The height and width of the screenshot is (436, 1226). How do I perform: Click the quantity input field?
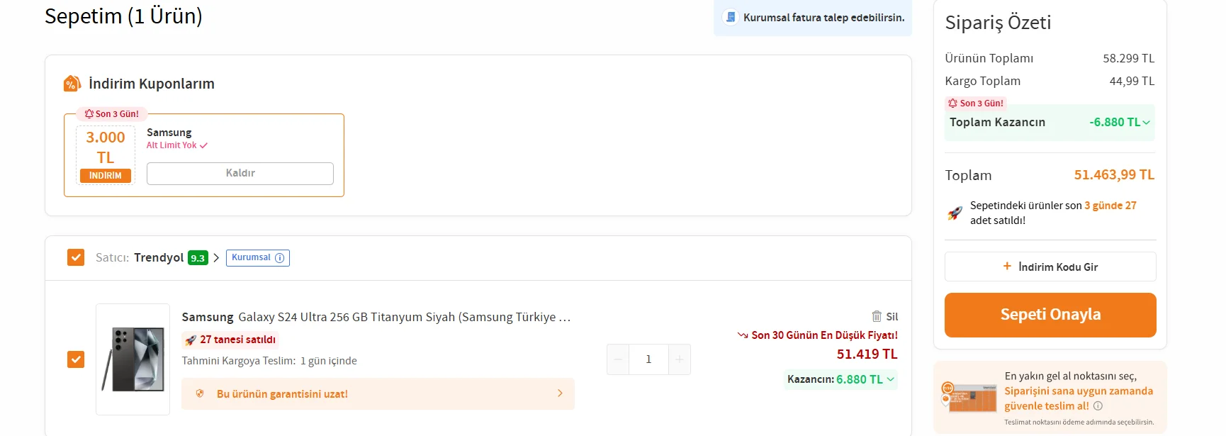click(648, 359)
